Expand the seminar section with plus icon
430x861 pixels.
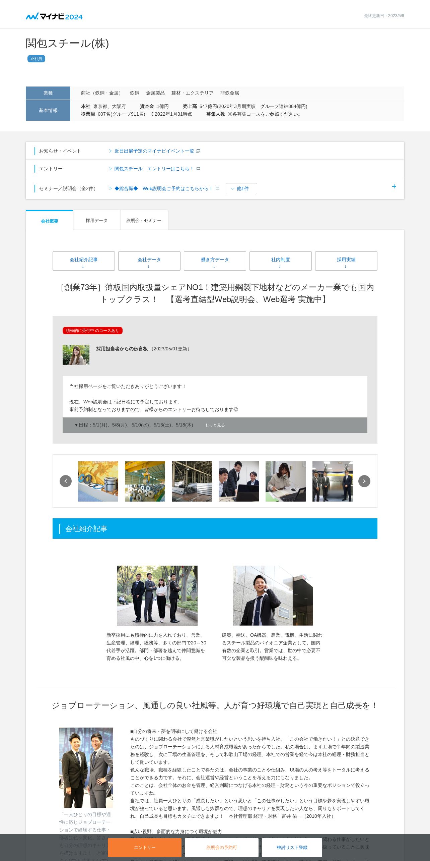pyautogui.click(x=394, y=186)
